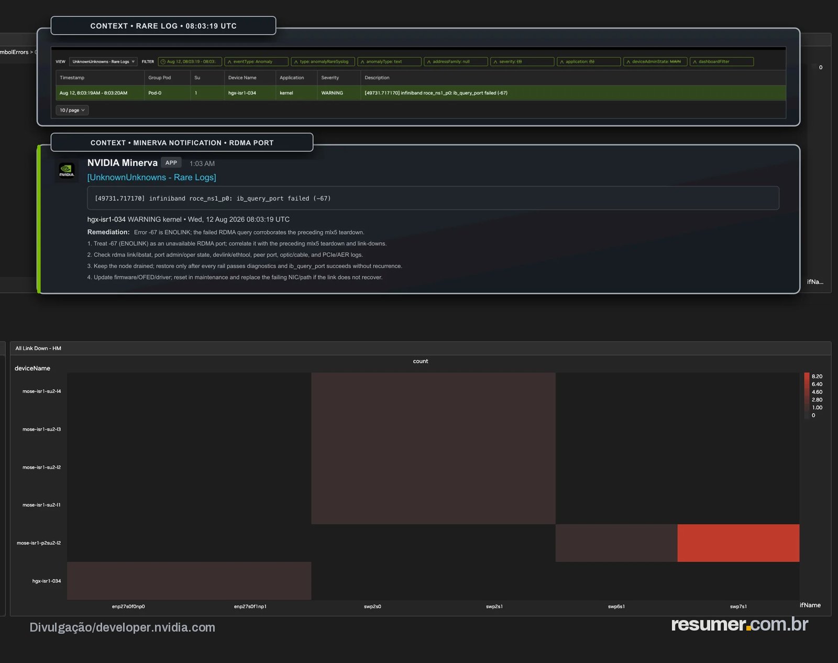This screenshot has height=663, width=838.
Task: Open the NVIDIA Minerva sender name
Action: (x=122, y=163)
